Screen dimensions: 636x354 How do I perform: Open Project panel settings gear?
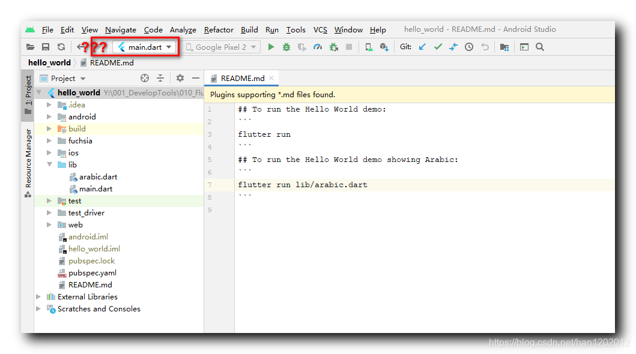pos(180,78)
